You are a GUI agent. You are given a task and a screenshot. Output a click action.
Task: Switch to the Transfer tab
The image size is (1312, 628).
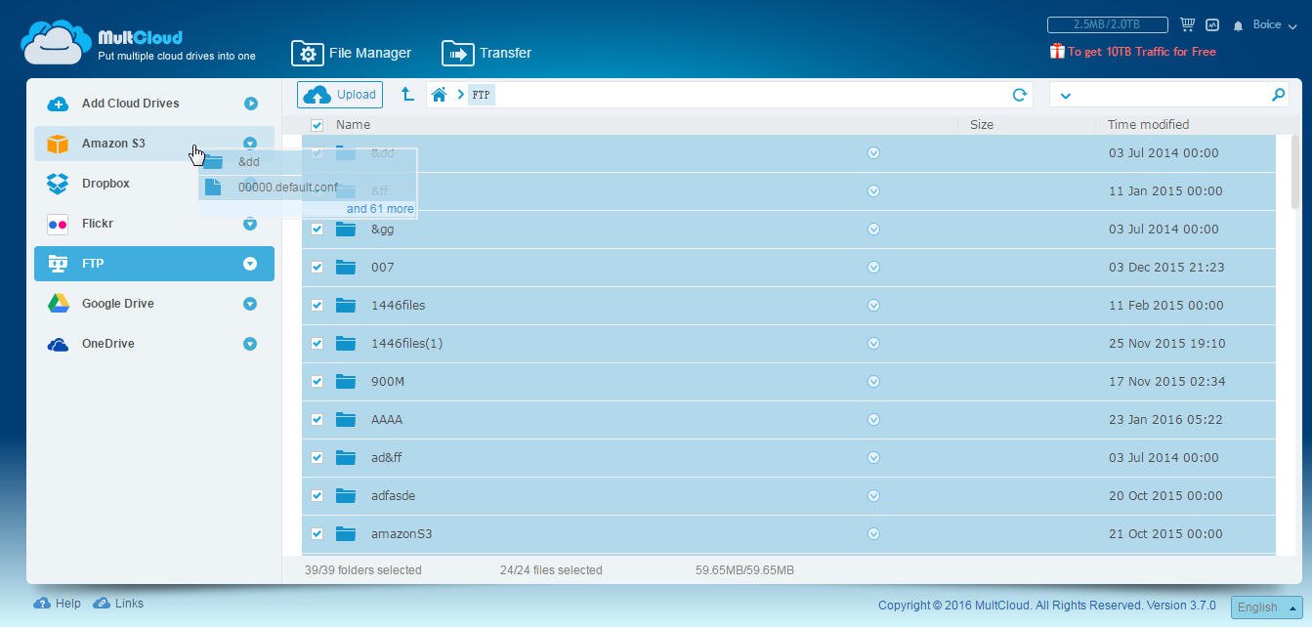click(487, 53)
